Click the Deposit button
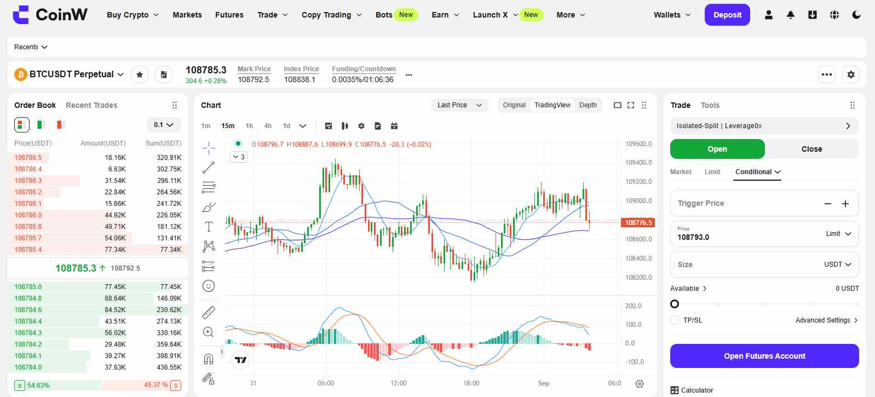Viewport: 875px width, 397px height. pyautogui.click(x=727, y=15)
